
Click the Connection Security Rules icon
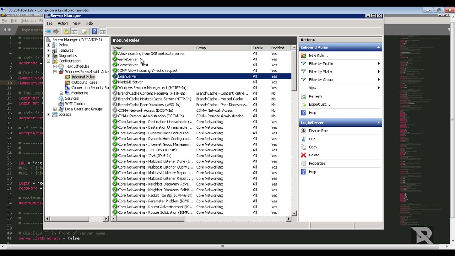coord(68,87)
